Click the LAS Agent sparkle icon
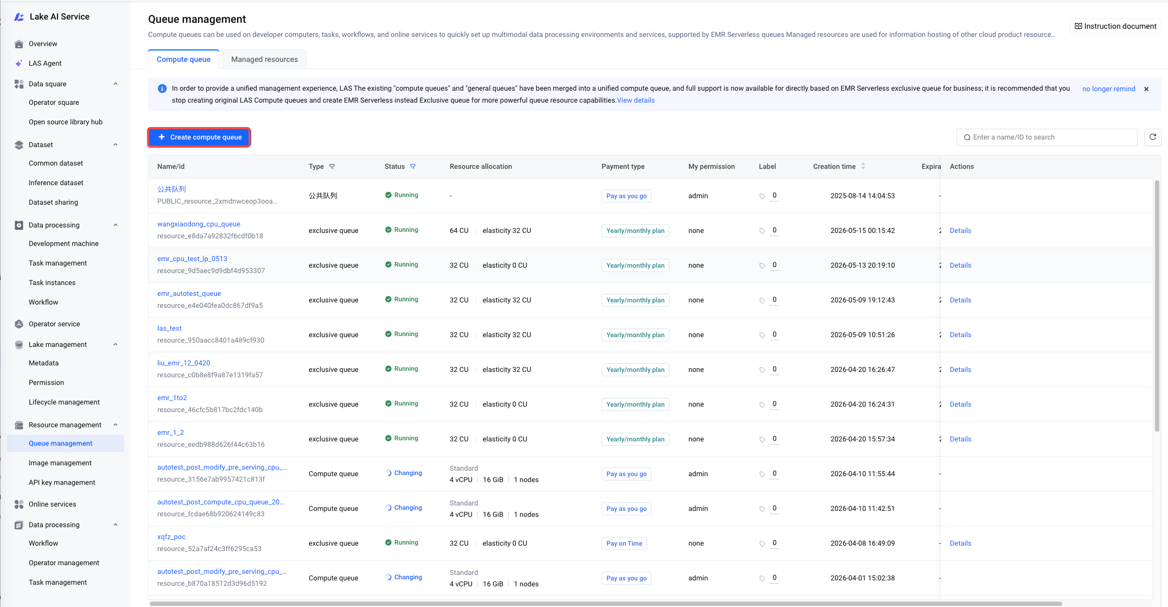 pyautogui.click(x=19, y=64)
